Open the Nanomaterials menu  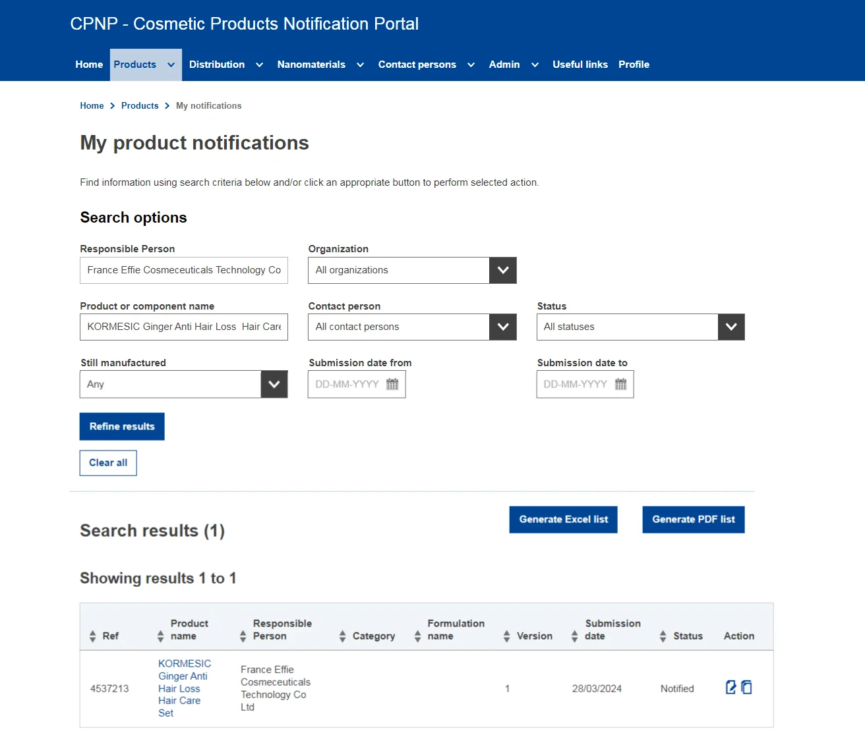point(320,65)
